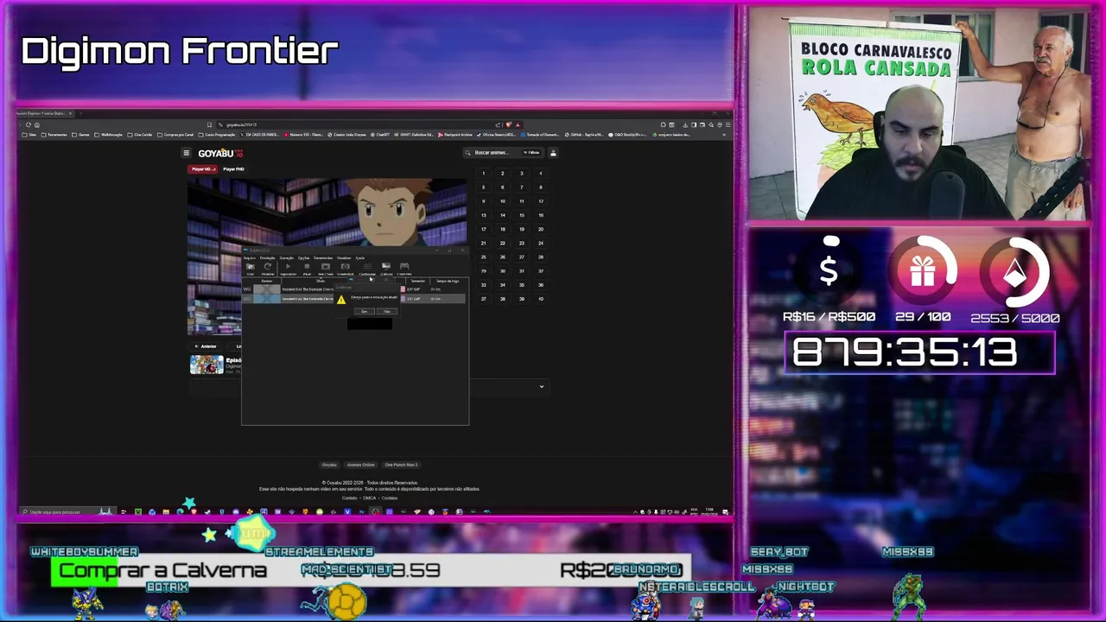Screen dimensions: 1106x622
Task: Click the Goyabu footer link
Action: click(329, 465)
